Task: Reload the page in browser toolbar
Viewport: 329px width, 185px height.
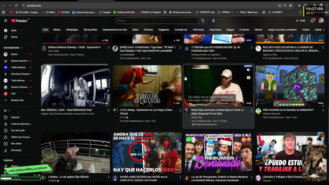Action: pyautogui.click(x=16, y=5)
